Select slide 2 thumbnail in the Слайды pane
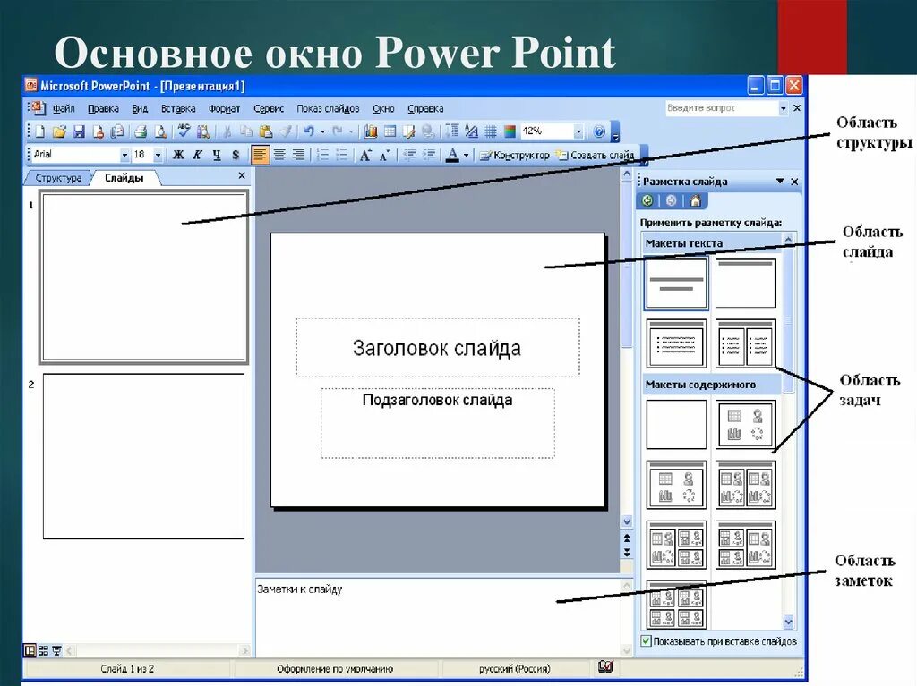The image size is (917, 686). tap(144, 456)
